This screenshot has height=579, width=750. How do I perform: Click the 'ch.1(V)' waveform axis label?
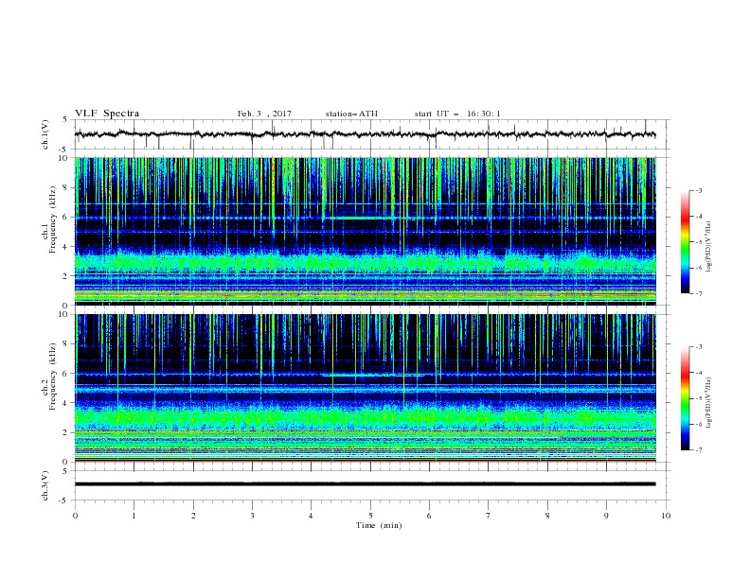pos(45,134)
